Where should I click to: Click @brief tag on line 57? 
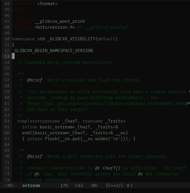pyautogui.click(x=35, y=80)
